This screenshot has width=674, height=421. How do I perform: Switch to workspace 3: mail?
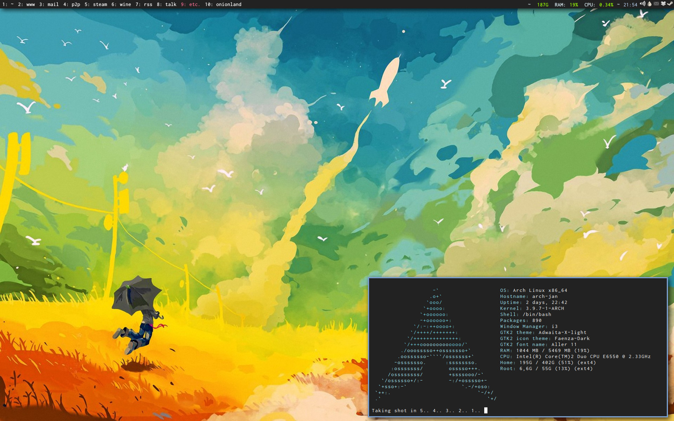point(49,4)
